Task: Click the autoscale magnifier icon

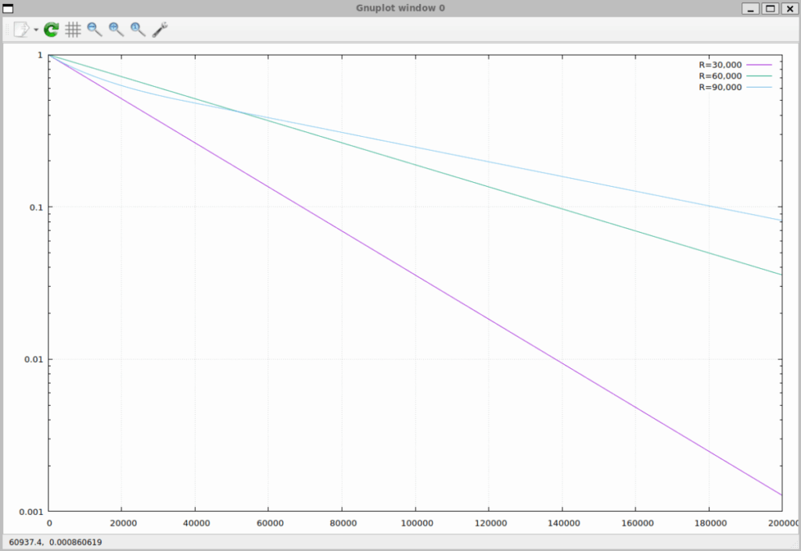Action: coord(138,30)
